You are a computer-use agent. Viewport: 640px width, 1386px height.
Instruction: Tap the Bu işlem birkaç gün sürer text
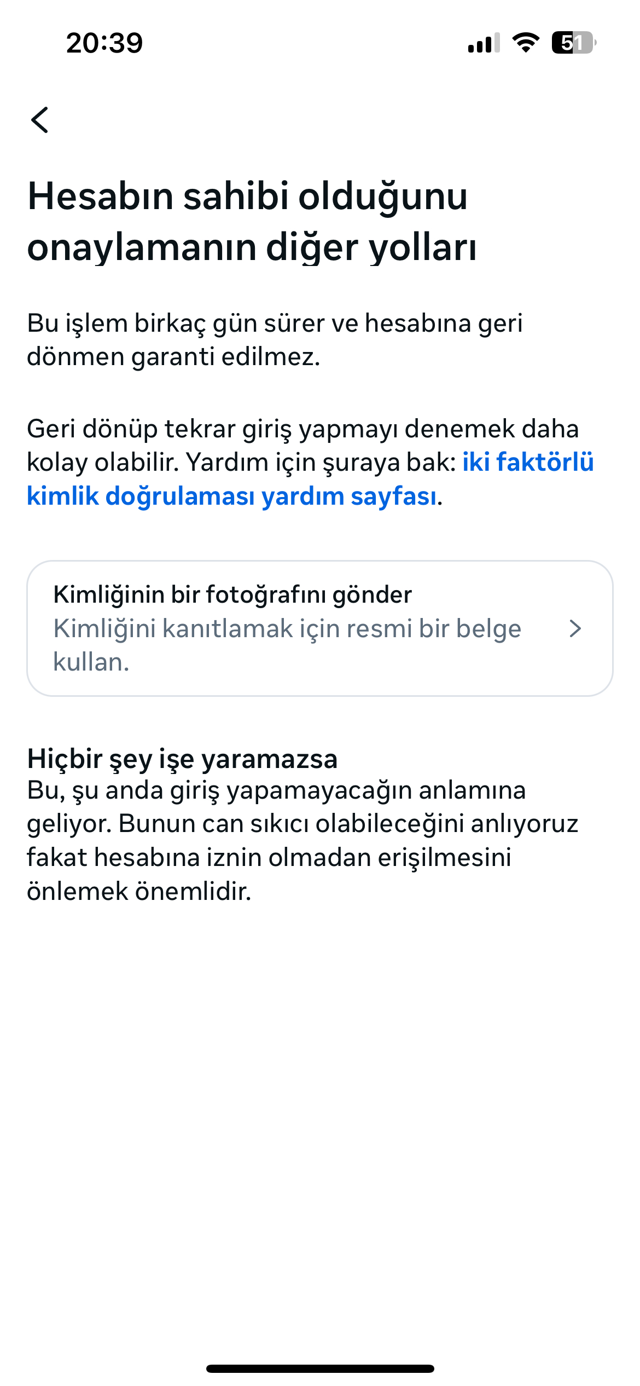(x=275, y=339)
